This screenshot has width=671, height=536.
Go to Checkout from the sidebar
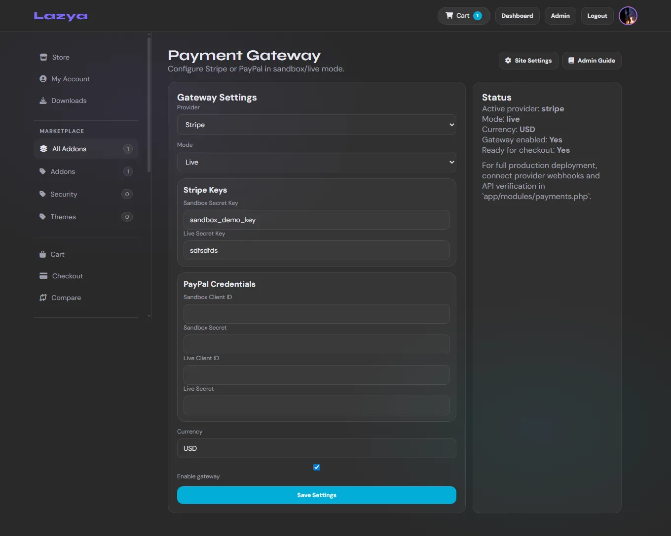pos(86,276)
